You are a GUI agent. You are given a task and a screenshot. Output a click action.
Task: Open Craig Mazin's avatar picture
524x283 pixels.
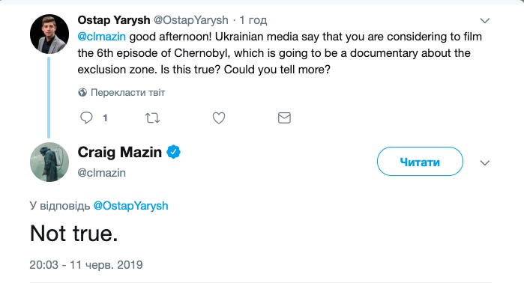[49, 162]
